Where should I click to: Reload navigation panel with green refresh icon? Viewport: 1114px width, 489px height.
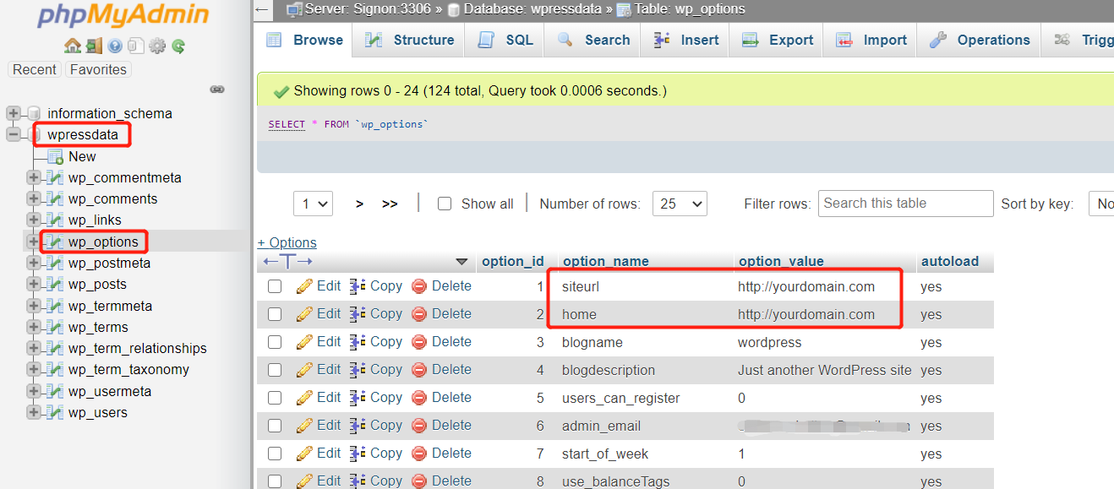tap(178, 46)
